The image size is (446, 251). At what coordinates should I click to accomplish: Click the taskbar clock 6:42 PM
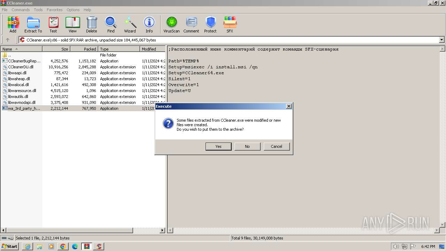(428, 246)
